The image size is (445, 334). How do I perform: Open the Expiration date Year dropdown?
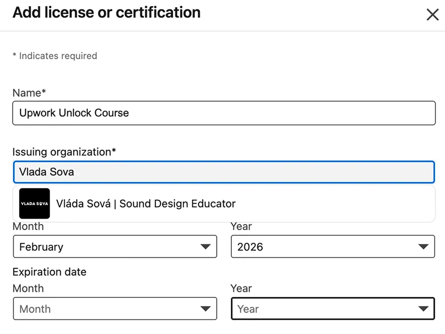[333, 309]
